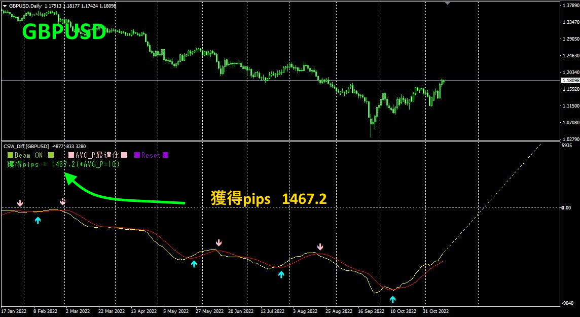580x317 pixels.
Task: Click the 22 Mar 2022 date label
Action: click(x=111, y=311)
